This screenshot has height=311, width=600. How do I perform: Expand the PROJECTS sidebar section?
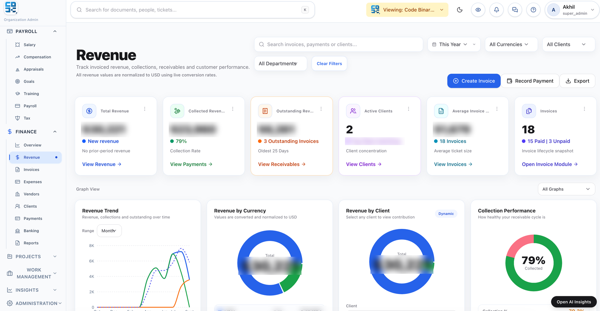point(32,257)
